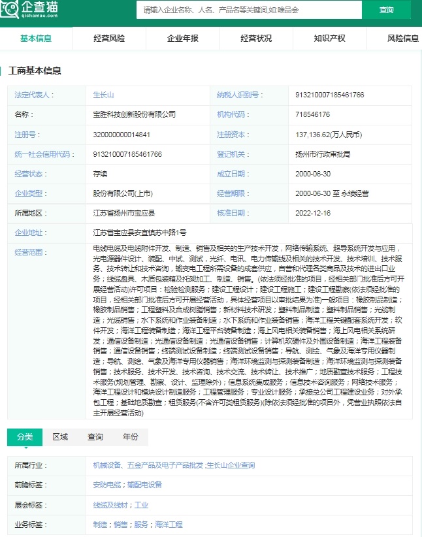Click the 机构代码 label link

(x=231, y=114)
